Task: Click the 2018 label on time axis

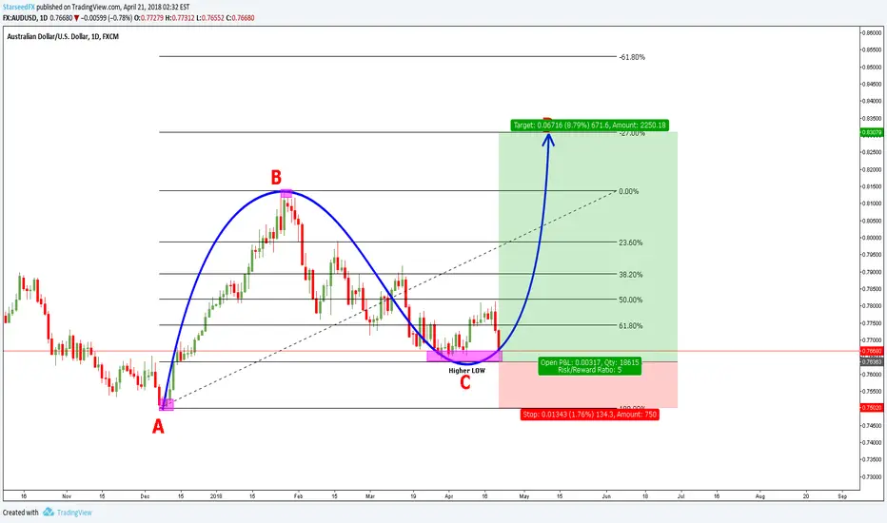Action: click(216, 496)
